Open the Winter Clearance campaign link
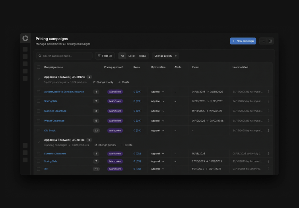Screen dimensions: 299x208 tap(54, 121)
